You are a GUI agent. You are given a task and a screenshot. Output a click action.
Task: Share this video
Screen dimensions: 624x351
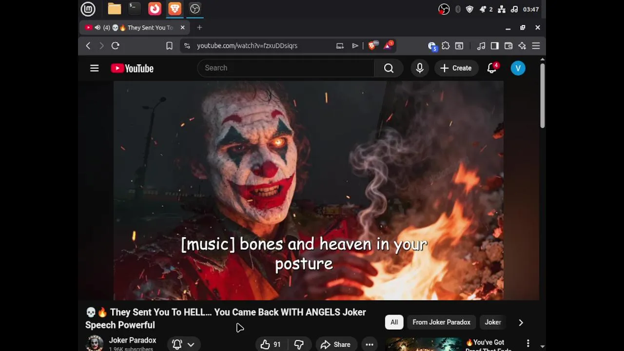[x=336, y=344]
